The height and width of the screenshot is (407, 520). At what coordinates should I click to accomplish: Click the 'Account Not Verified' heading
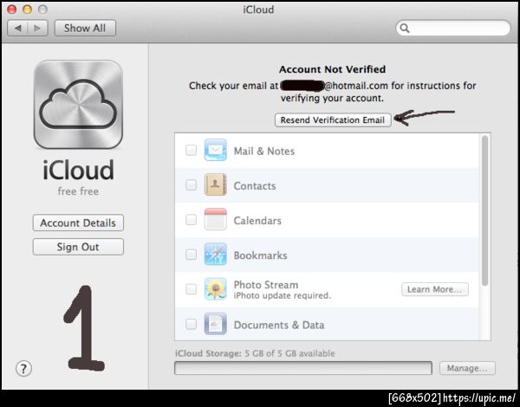[x=332, y=69]
